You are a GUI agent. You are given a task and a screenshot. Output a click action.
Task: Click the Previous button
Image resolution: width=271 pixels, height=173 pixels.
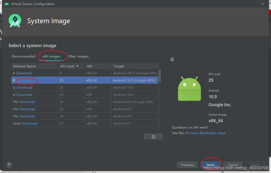187,164
